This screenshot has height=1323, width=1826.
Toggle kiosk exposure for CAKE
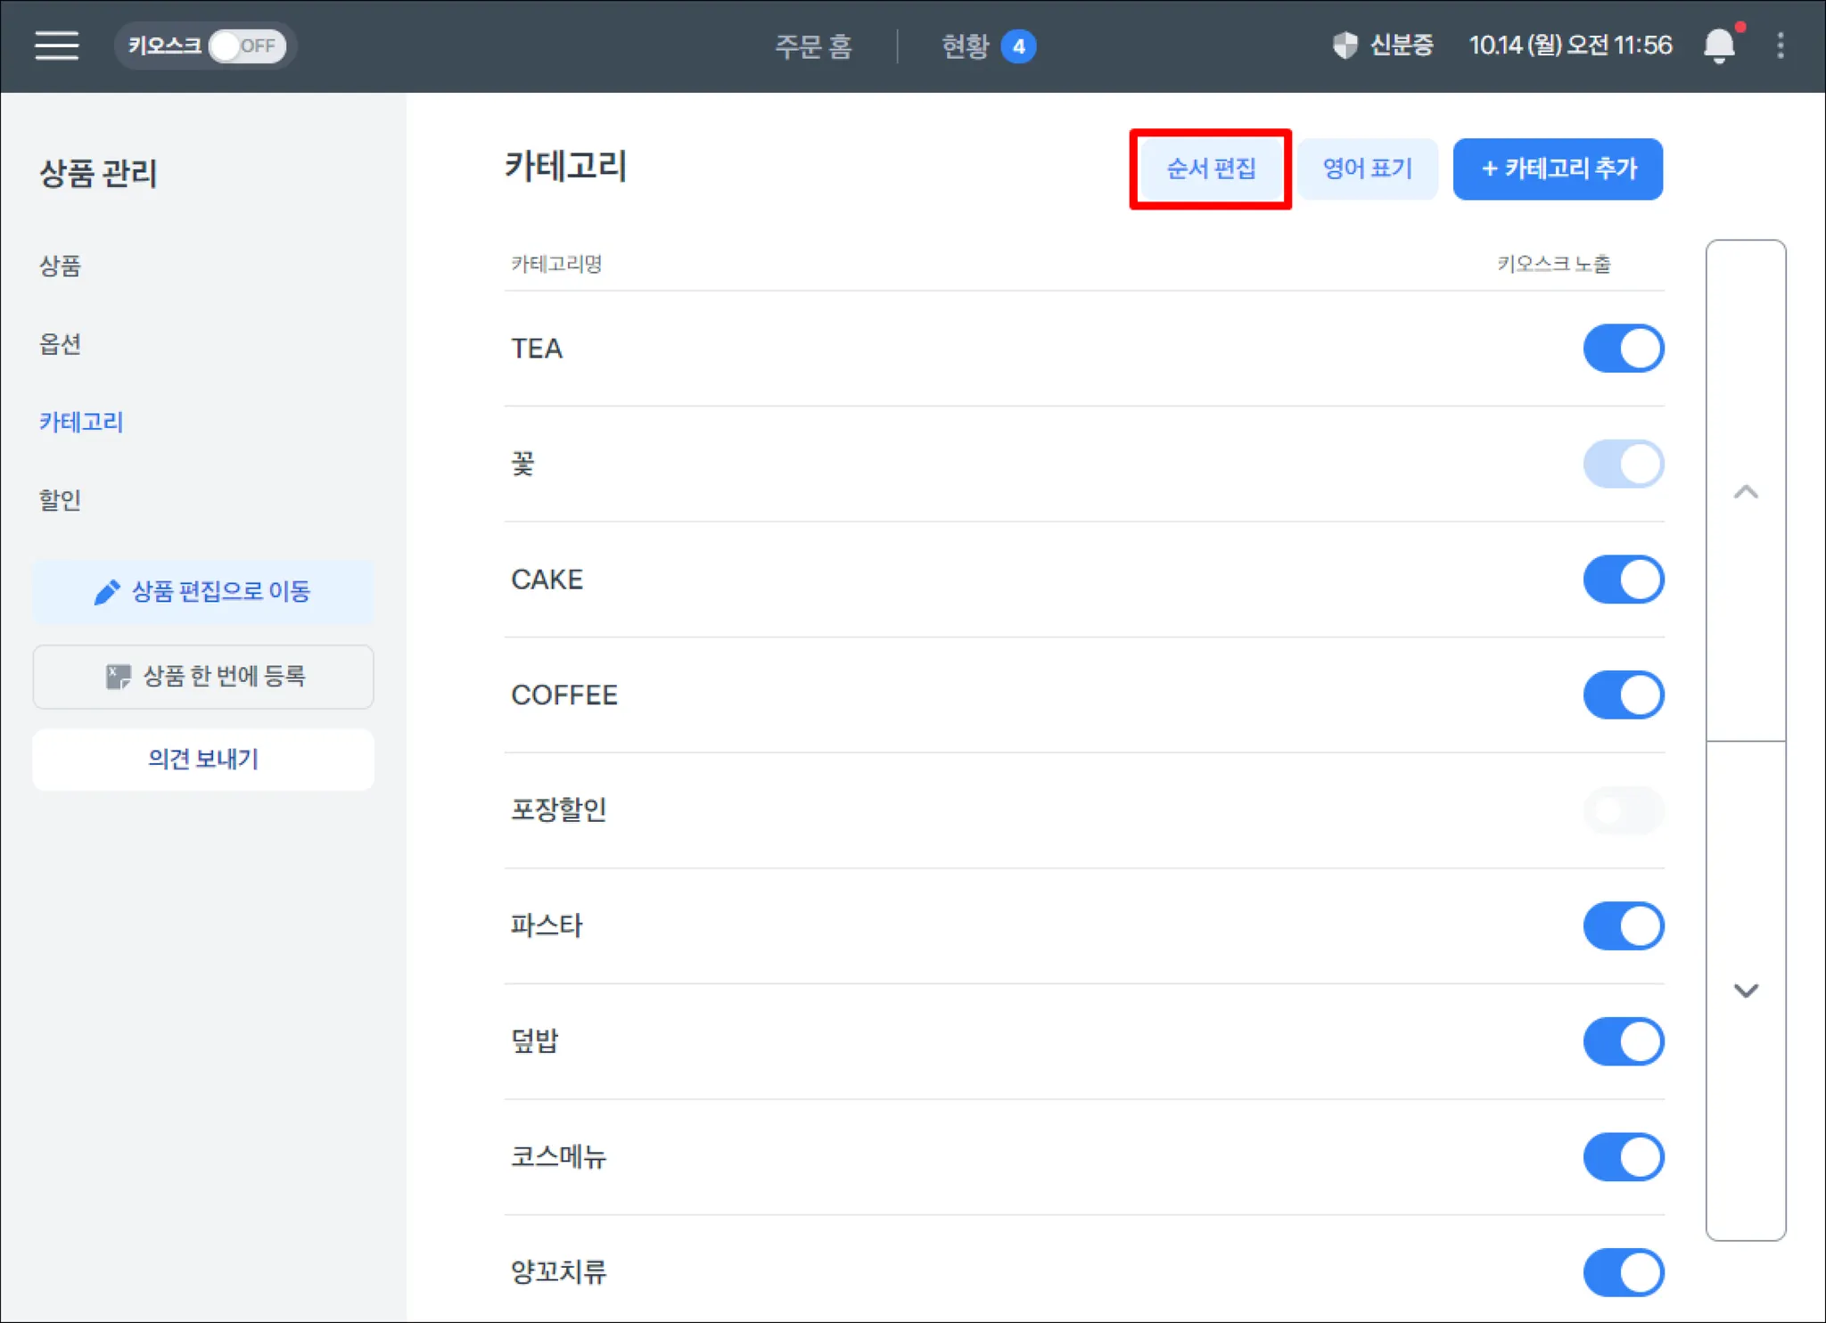coord(1623,579)
